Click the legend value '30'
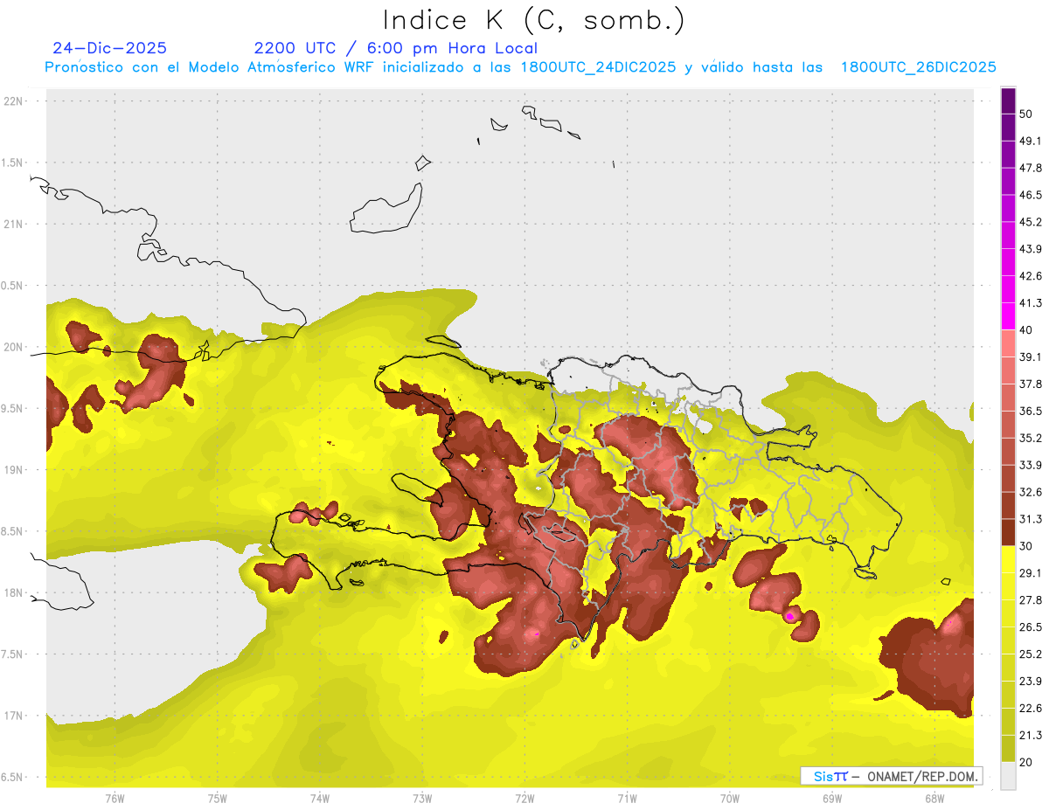This screenshot has width=1049, height=810. point(1026,546)
